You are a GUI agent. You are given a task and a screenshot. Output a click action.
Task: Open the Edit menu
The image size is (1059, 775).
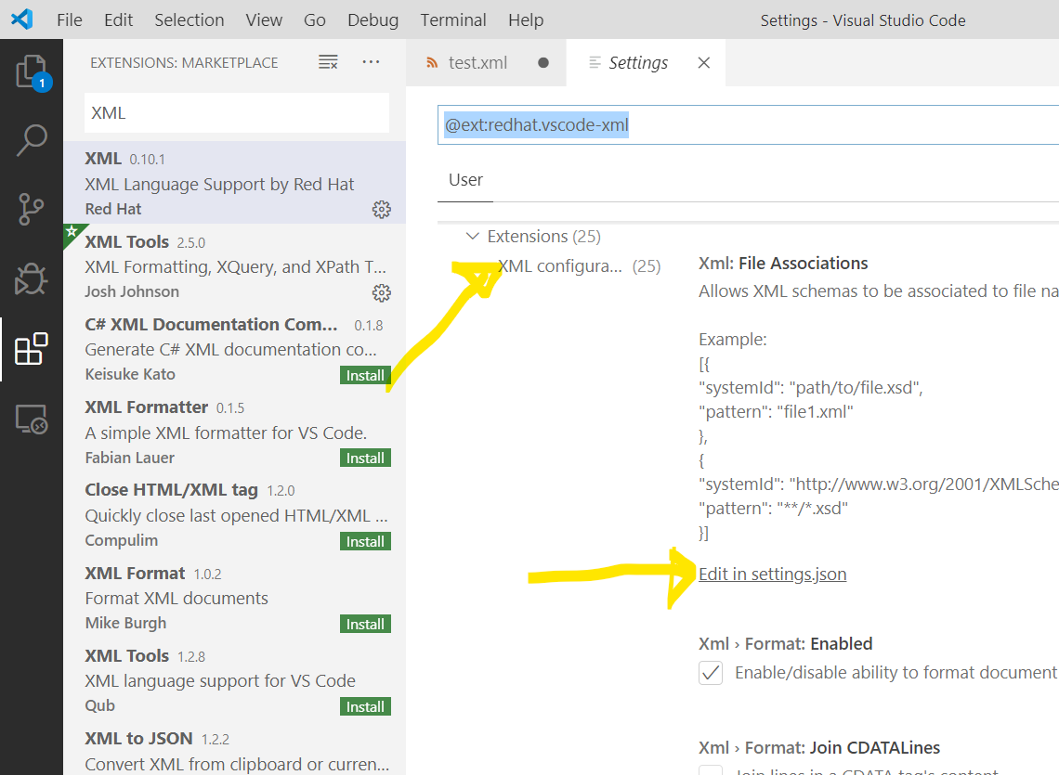pos(118,20)
